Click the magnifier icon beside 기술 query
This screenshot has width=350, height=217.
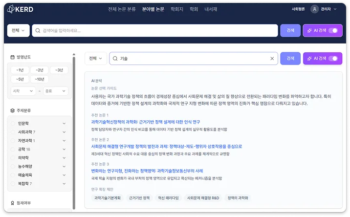[x=115, y=59]
